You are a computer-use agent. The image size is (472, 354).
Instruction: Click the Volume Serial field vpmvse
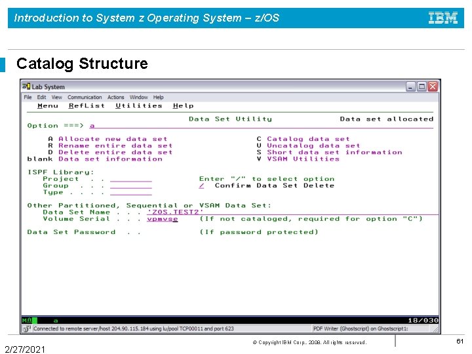[163, 219]
